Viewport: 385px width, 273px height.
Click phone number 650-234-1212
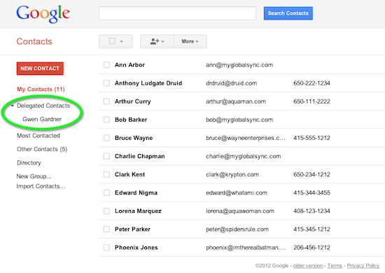tap(311, 174)
